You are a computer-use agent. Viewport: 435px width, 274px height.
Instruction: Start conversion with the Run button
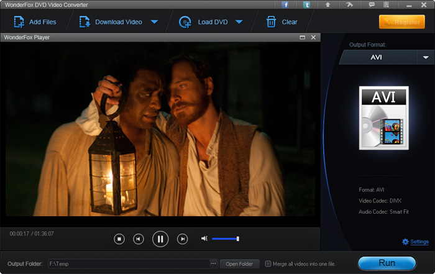(387, 263)
